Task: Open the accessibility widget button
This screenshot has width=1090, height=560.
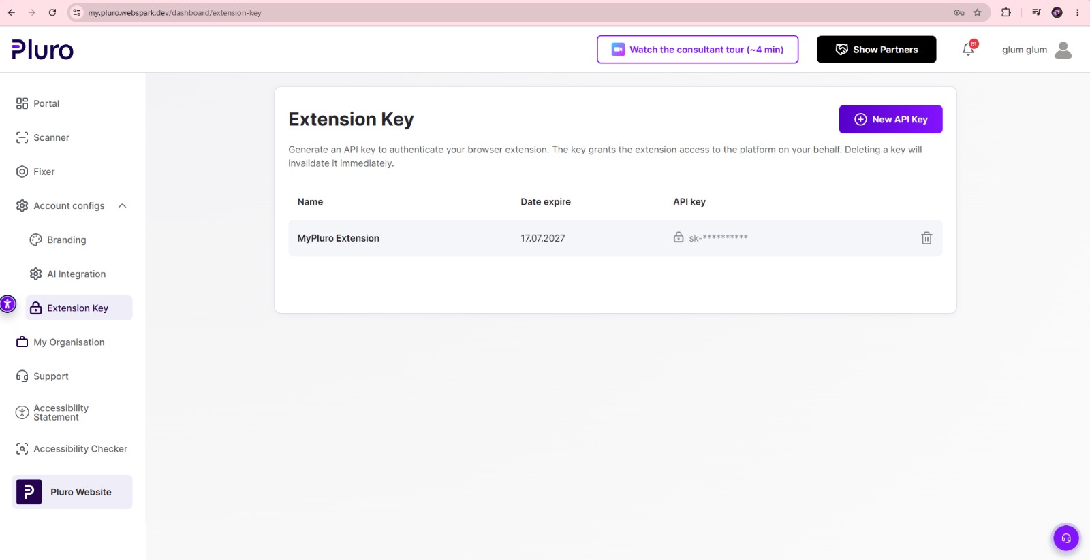Action: (x=7, y=304)
